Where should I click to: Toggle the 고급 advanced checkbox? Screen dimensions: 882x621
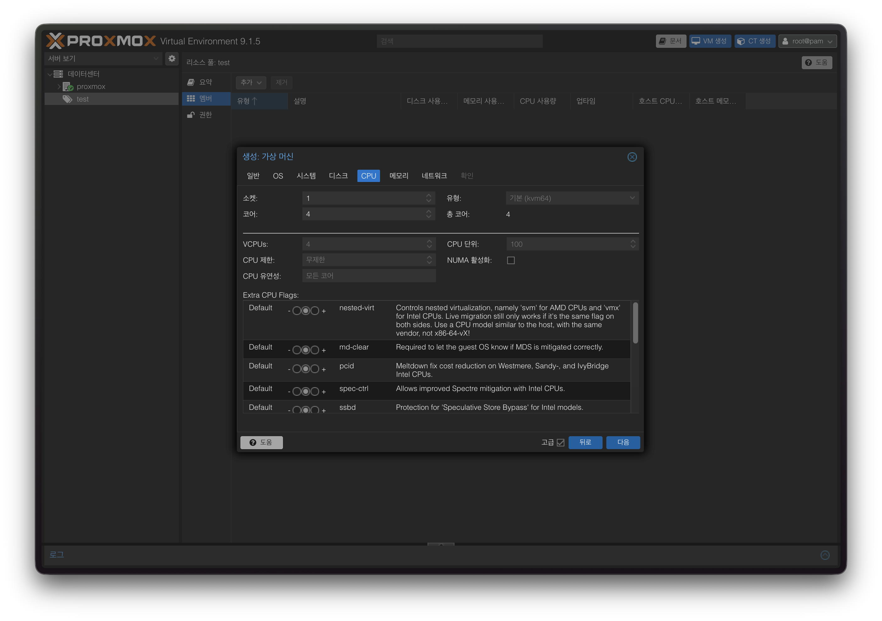click(560, 442)
